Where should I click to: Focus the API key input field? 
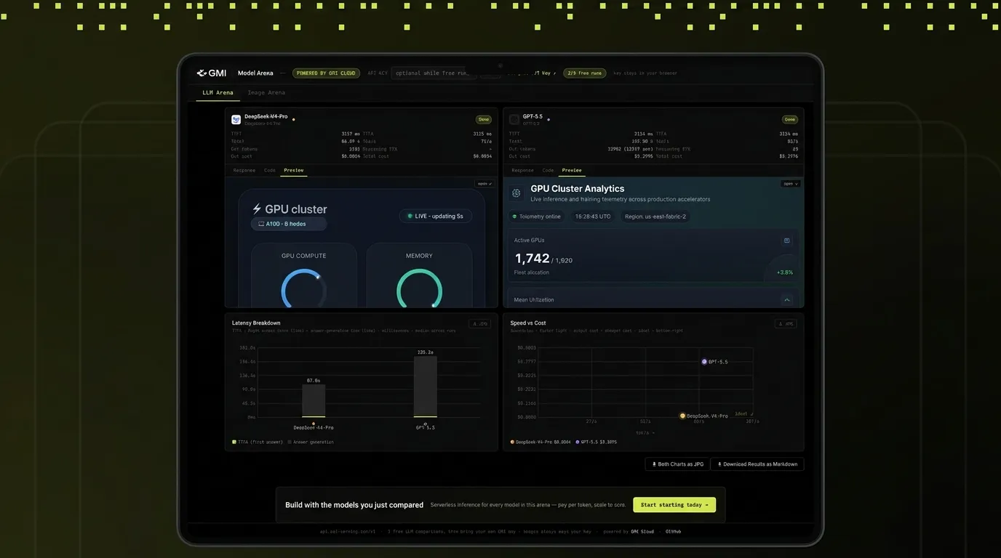(x=434, y=73)
